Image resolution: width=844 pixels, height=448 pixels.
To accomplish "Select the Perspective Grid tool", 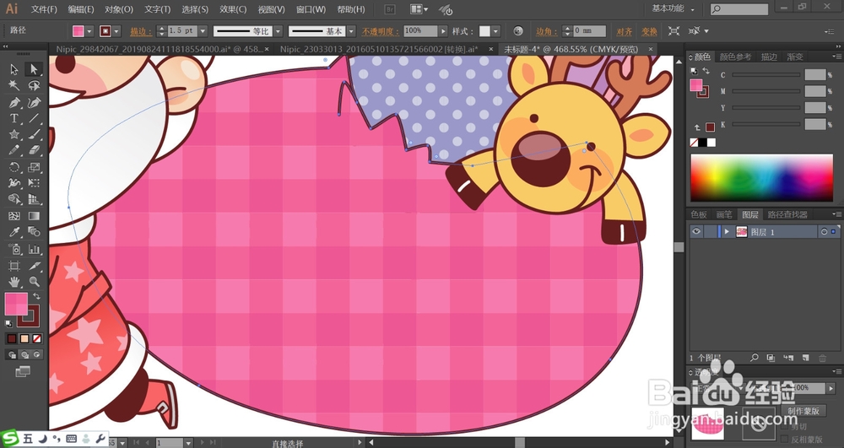I will [x=34, y=199].
